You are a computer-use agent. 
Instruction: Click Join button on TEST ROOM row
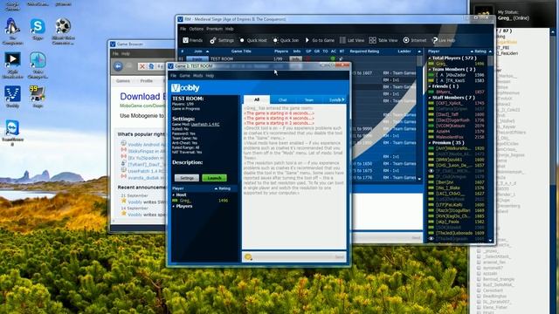(197, 58)
